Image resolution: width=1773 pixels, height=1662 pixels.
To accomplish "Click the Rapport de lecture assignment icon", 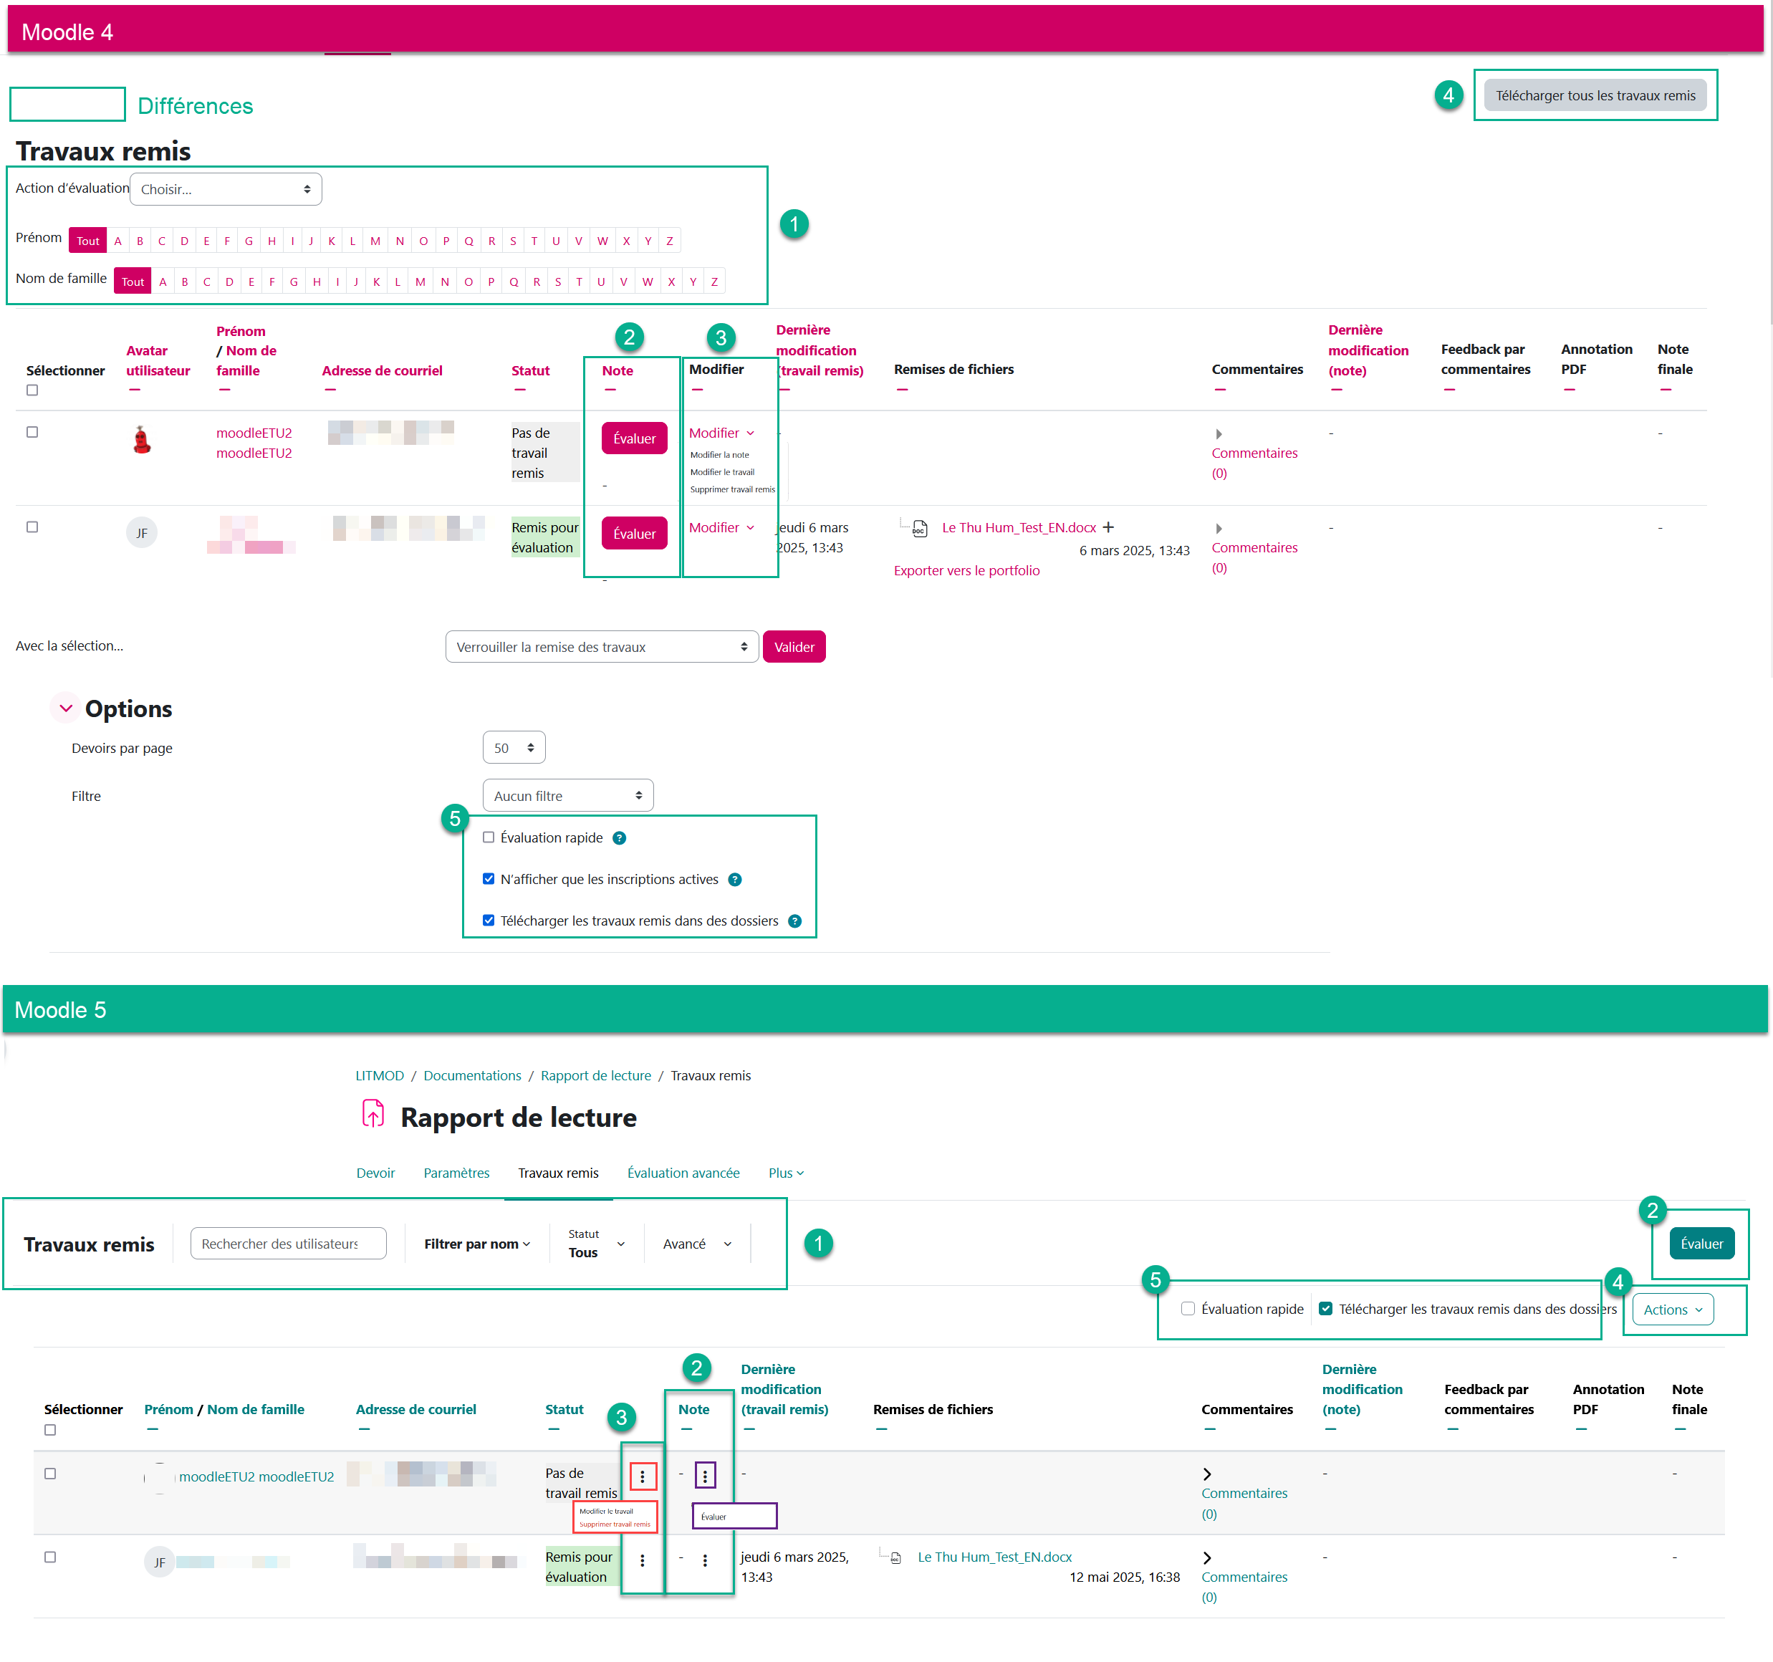I will click(373, 1114).
